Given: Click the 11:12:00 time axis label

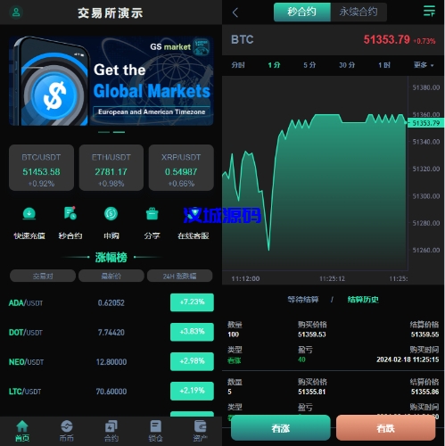Looking at the screenshot, I should click(x=245, y=279).
